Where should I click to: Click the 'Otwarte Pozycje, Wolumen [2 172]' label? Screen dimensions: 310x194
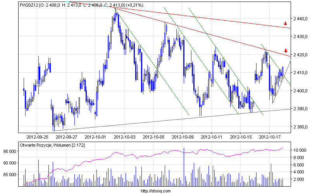pyautogui.click(x=52, y=145)
